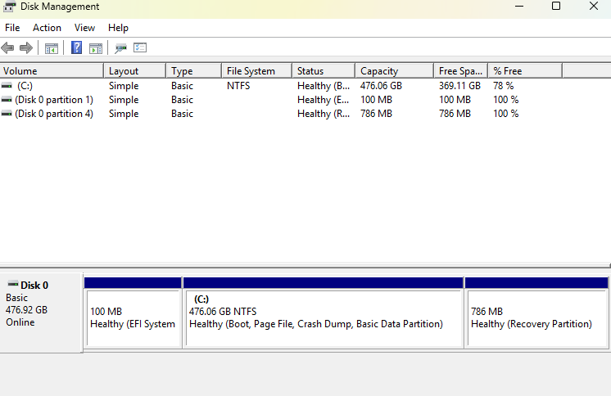Select Disk 0 partition 4 list row
611x396 pixels.
tap(54, 114)
